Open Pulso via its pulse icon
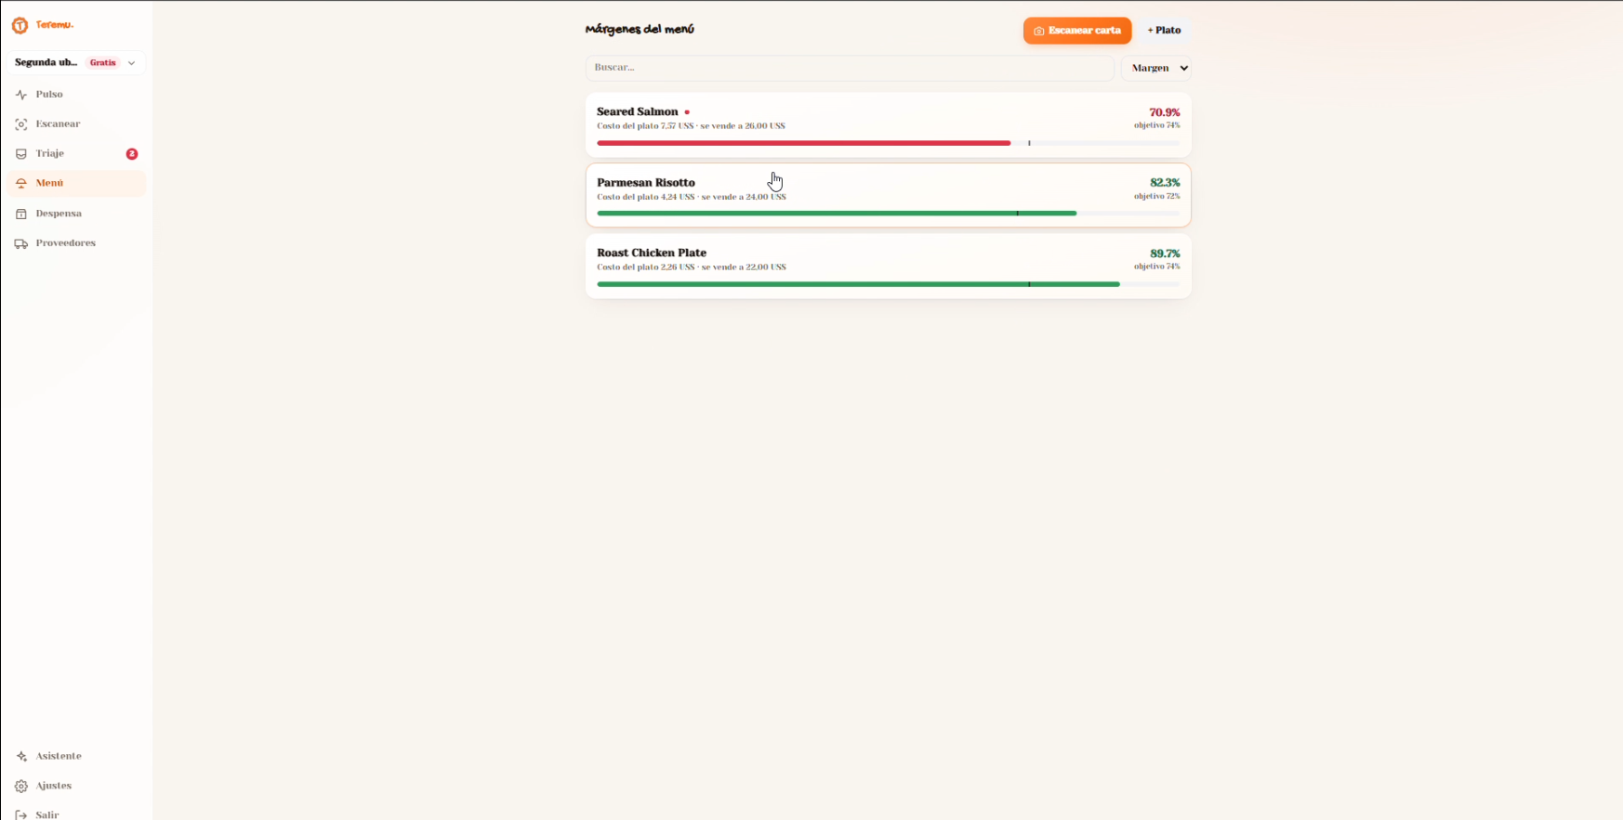The height and width of the screenshot is (820, 1623). [x=21, y=95]
